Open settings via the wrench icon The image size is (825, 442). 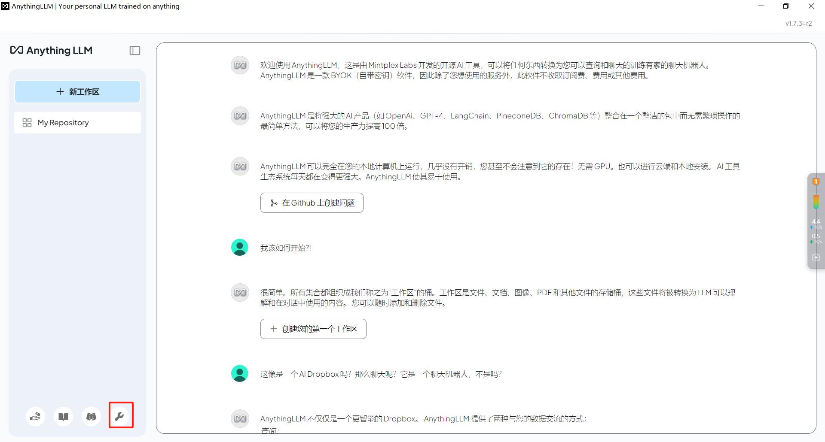point(119,416)
